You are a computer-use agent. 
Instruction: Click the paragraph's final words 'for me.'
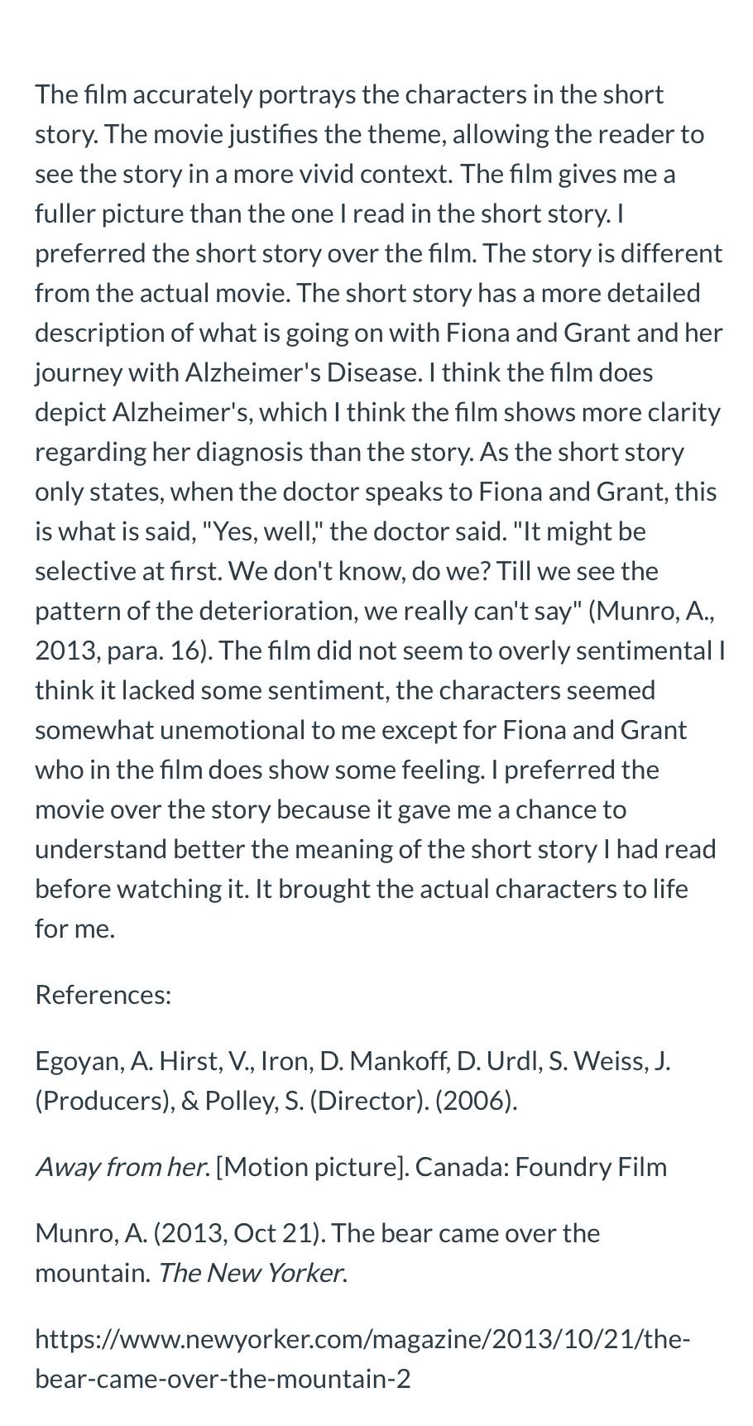[75, 929]
